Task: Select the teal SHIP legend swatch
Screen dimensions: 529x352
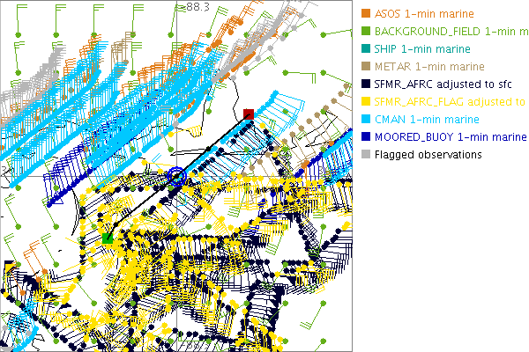Action: [x=365, y=49]
